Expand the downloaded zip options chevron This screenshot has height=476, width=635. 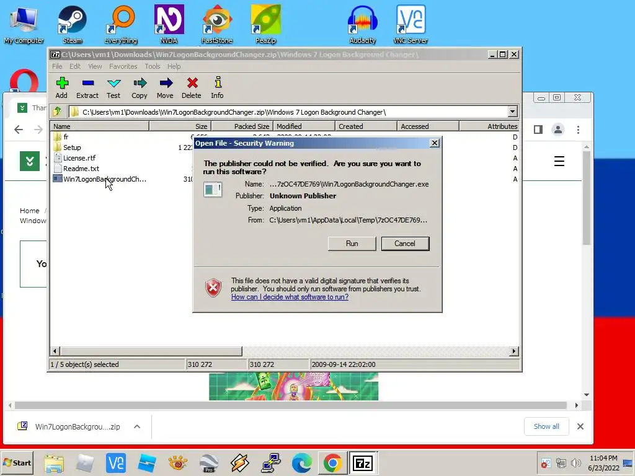coord(137,426)
